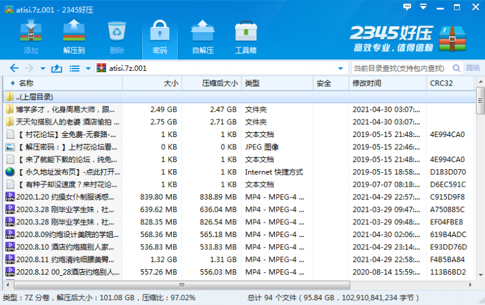485x305 pixels.
Task: Open the view mode dropdown arrow
Action: 87,69
